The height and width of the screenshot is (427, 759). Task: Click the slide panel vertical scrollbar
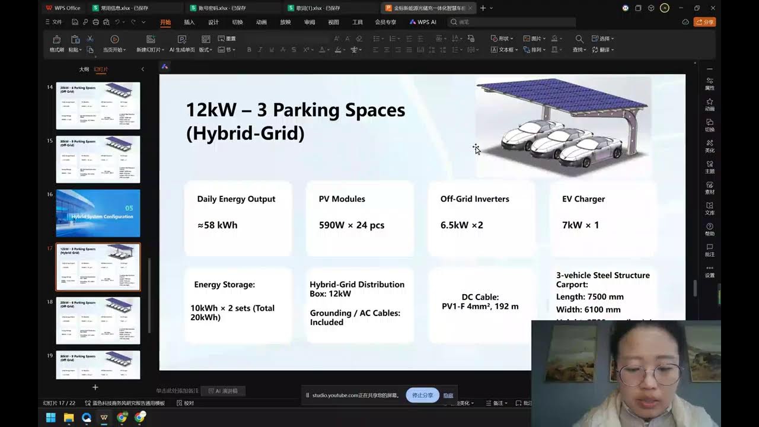click(x=149, y=295)
